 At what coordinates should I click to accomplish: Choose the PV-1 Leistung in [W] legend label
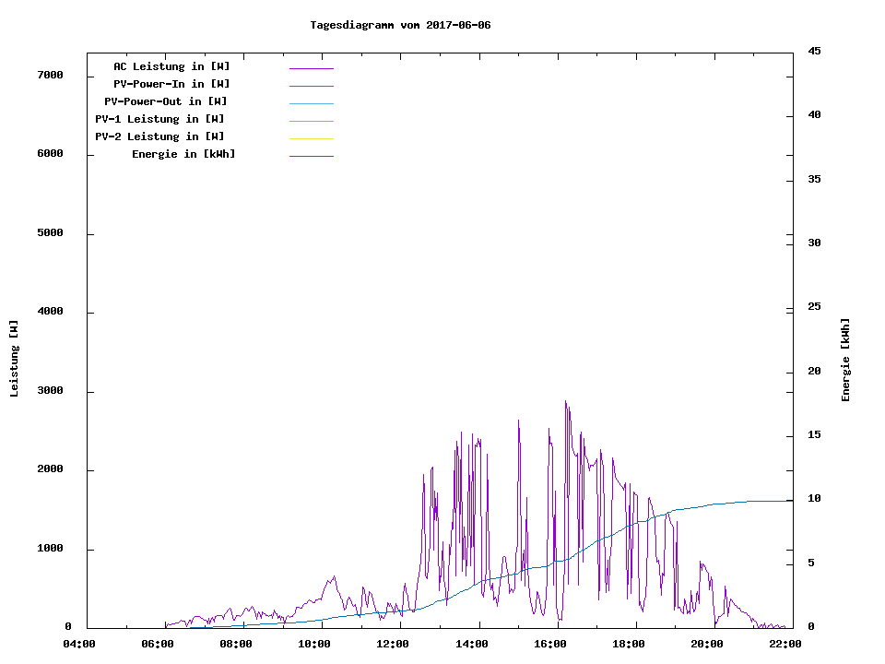pos(159,119)
